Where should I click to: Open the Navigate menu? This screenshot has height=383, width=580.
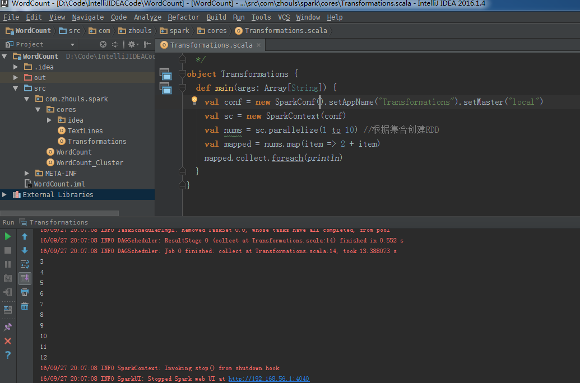pos(87,17)
